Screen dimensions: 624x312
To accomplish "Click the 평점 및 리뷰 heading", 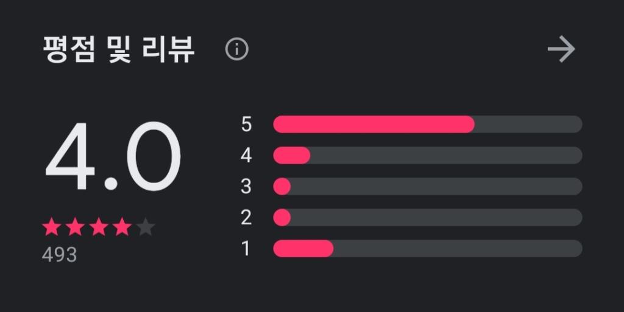I will point(119,50).
